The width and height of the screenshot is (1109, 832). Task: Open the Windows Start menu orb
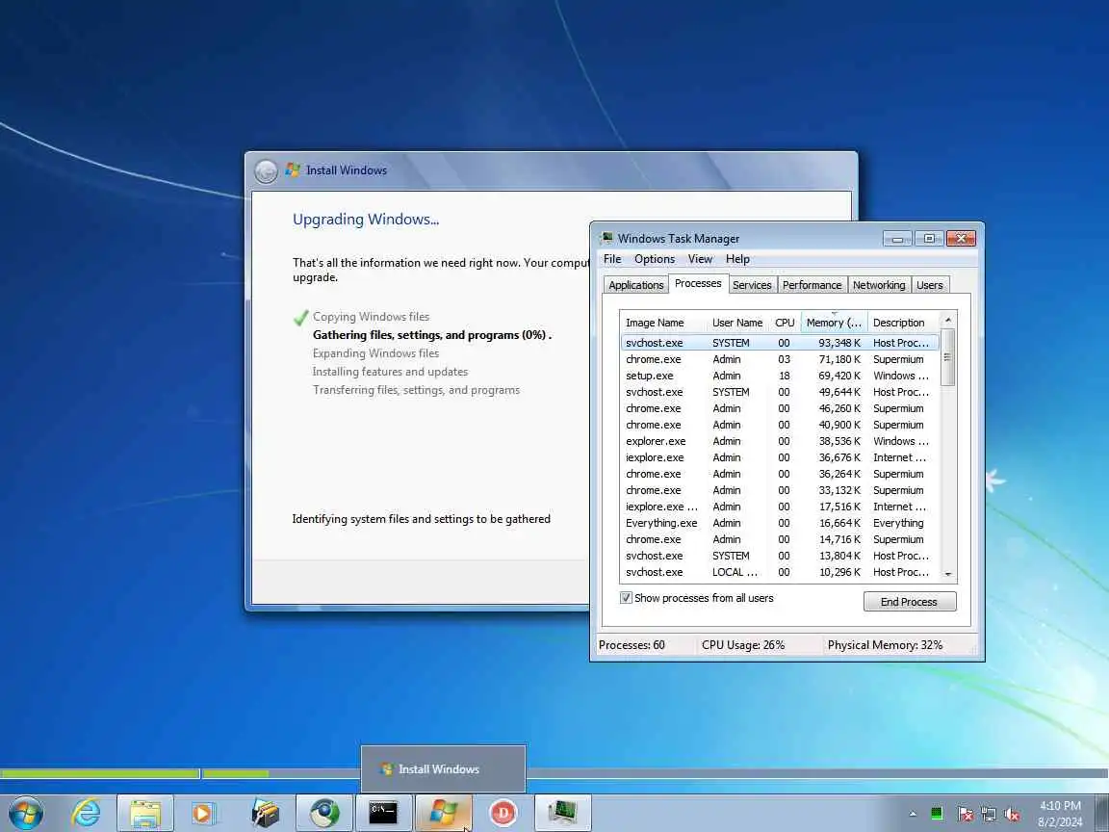tap(26, 812)
